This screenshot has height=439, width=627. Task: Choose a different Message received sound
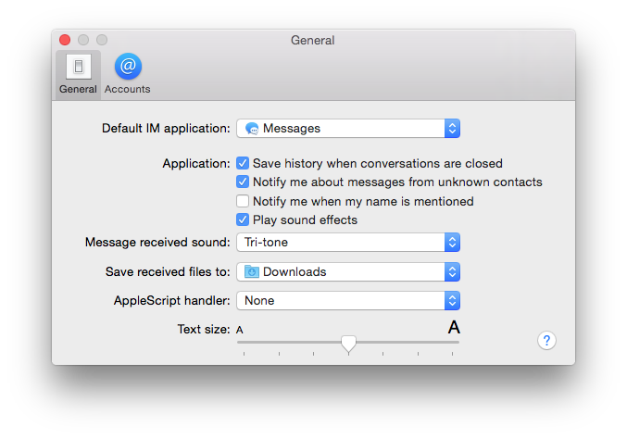[348, 243]
